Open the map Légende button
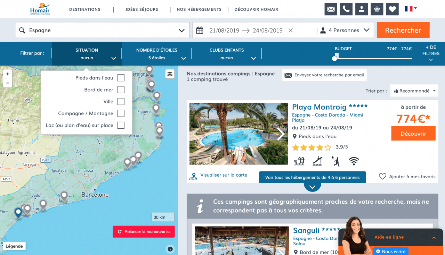The image size is (445, 255). point(14,246)
